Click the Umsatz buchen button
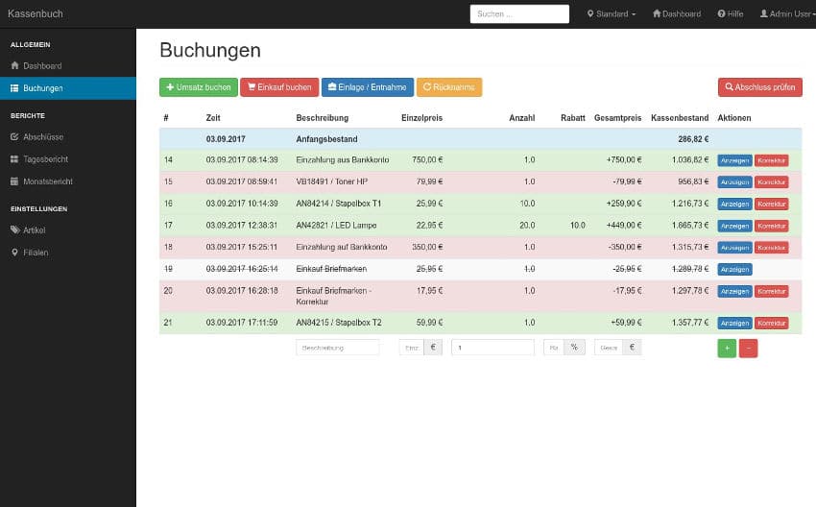 (198, 87)
